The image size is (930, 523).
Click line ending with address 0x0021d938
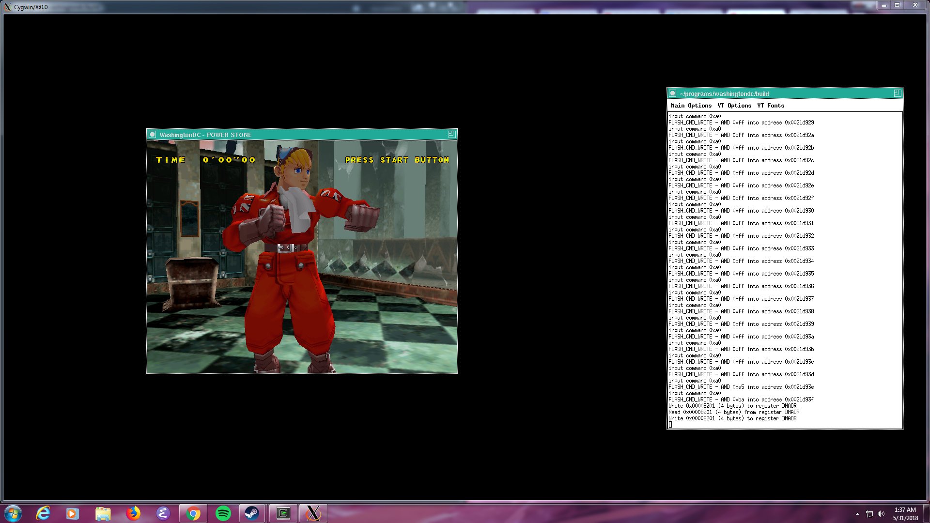(x=741, y=311)
